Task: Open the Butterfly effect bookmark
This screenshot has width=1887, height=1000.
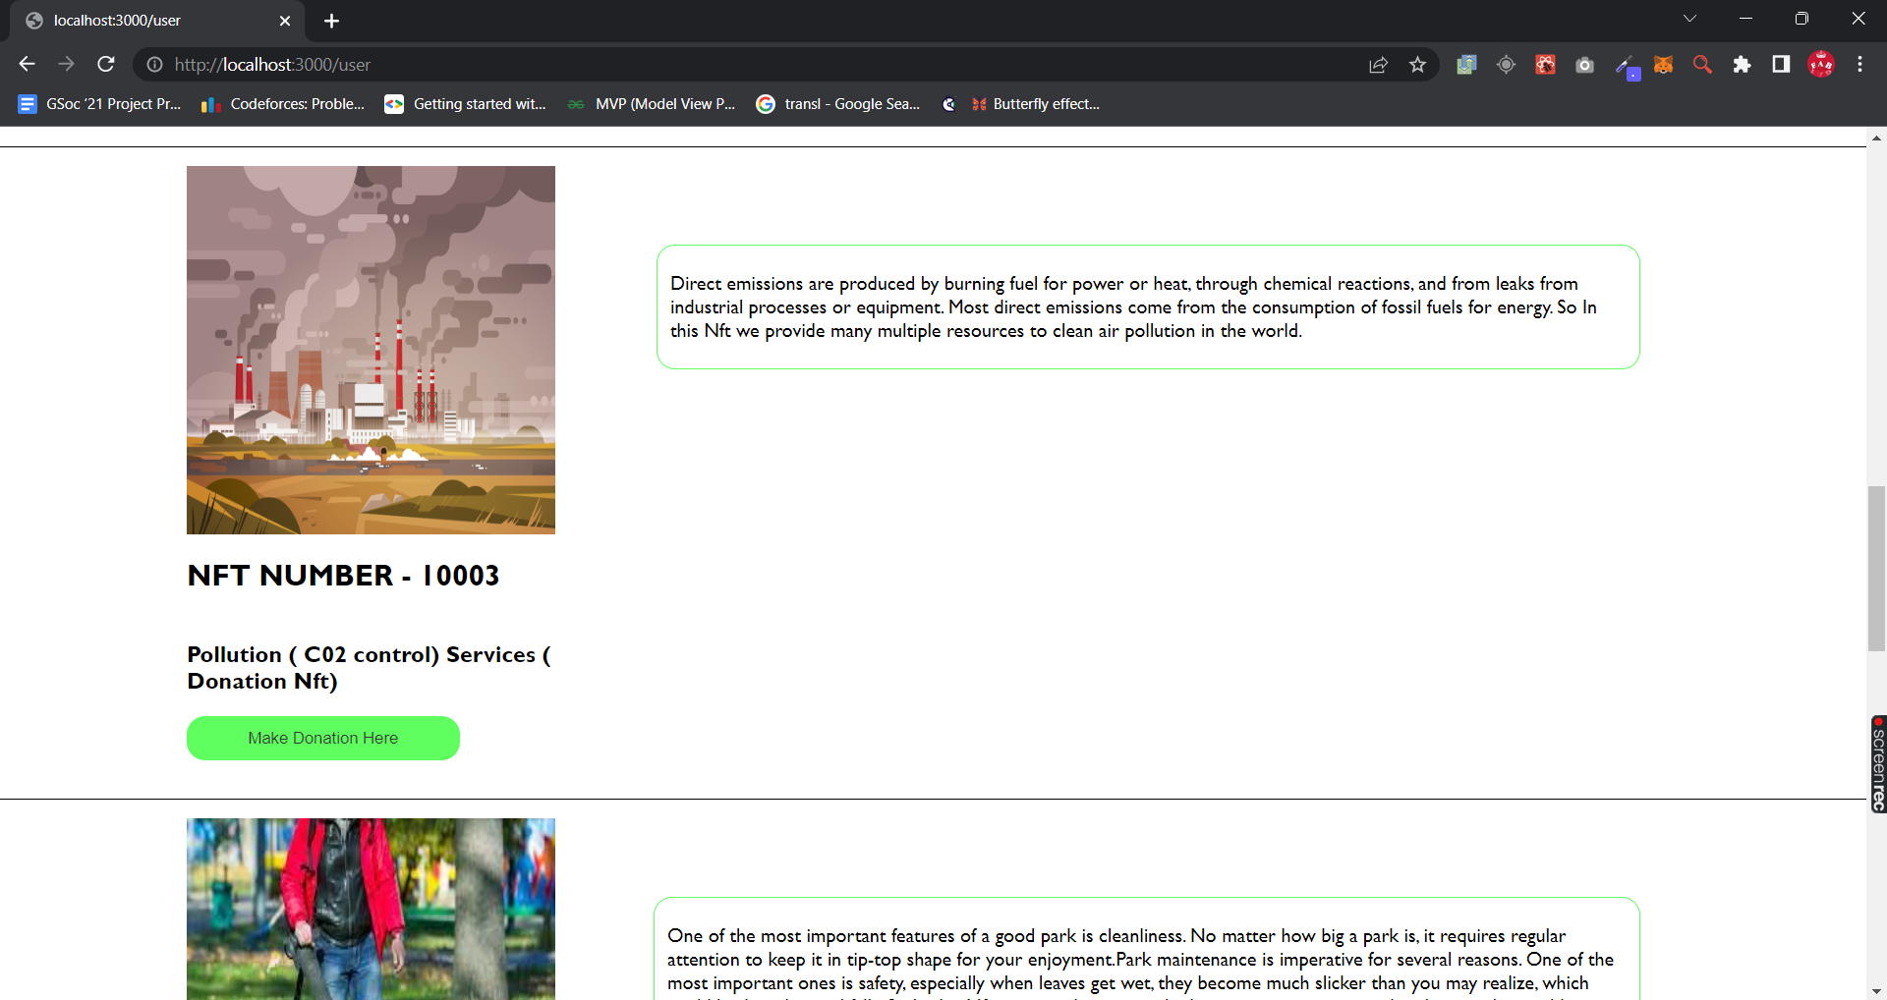Action: 1035,104
